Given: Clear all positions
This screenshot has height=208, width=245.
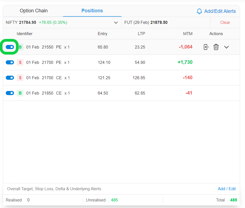Looking at the screenshot, I should point(225,22).
